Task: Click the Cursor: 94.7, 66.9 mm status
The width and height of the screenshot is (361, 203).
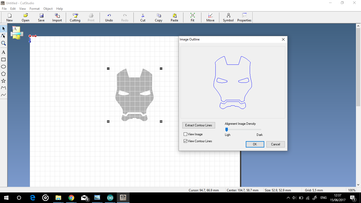Action: point(204,190)
